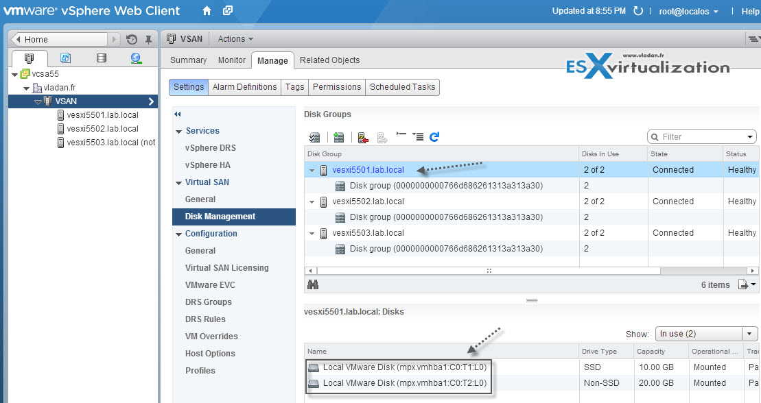Click the Disk Groups horizontal scrollbar

tap(489, 271)
